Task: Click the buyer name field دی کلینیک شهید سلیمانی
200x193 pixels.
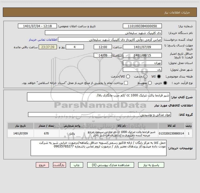Action: (103, 33)
